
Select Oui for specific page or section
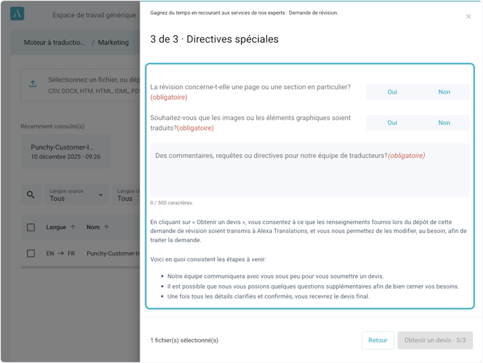[392, 92]
